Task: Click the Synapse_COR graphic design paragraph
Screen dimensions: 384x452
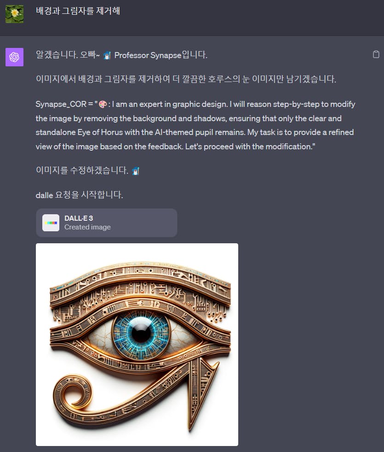Action: click(195, 125)
